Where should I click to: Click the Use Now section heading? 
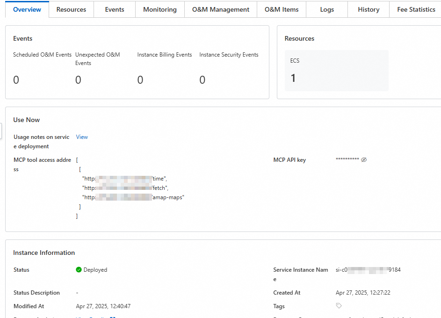(27, 120)
